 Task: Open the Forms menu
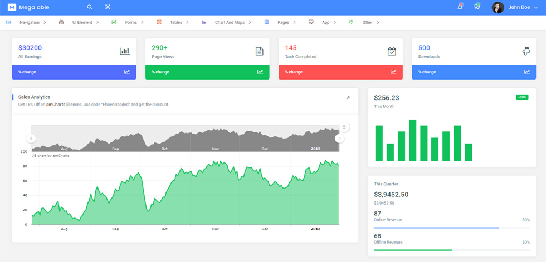(x=131, y=23)
